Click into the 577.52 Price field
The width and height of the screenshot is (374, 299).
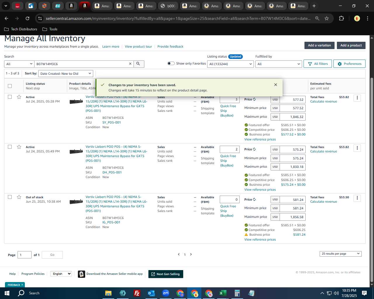tap(292, 100)
